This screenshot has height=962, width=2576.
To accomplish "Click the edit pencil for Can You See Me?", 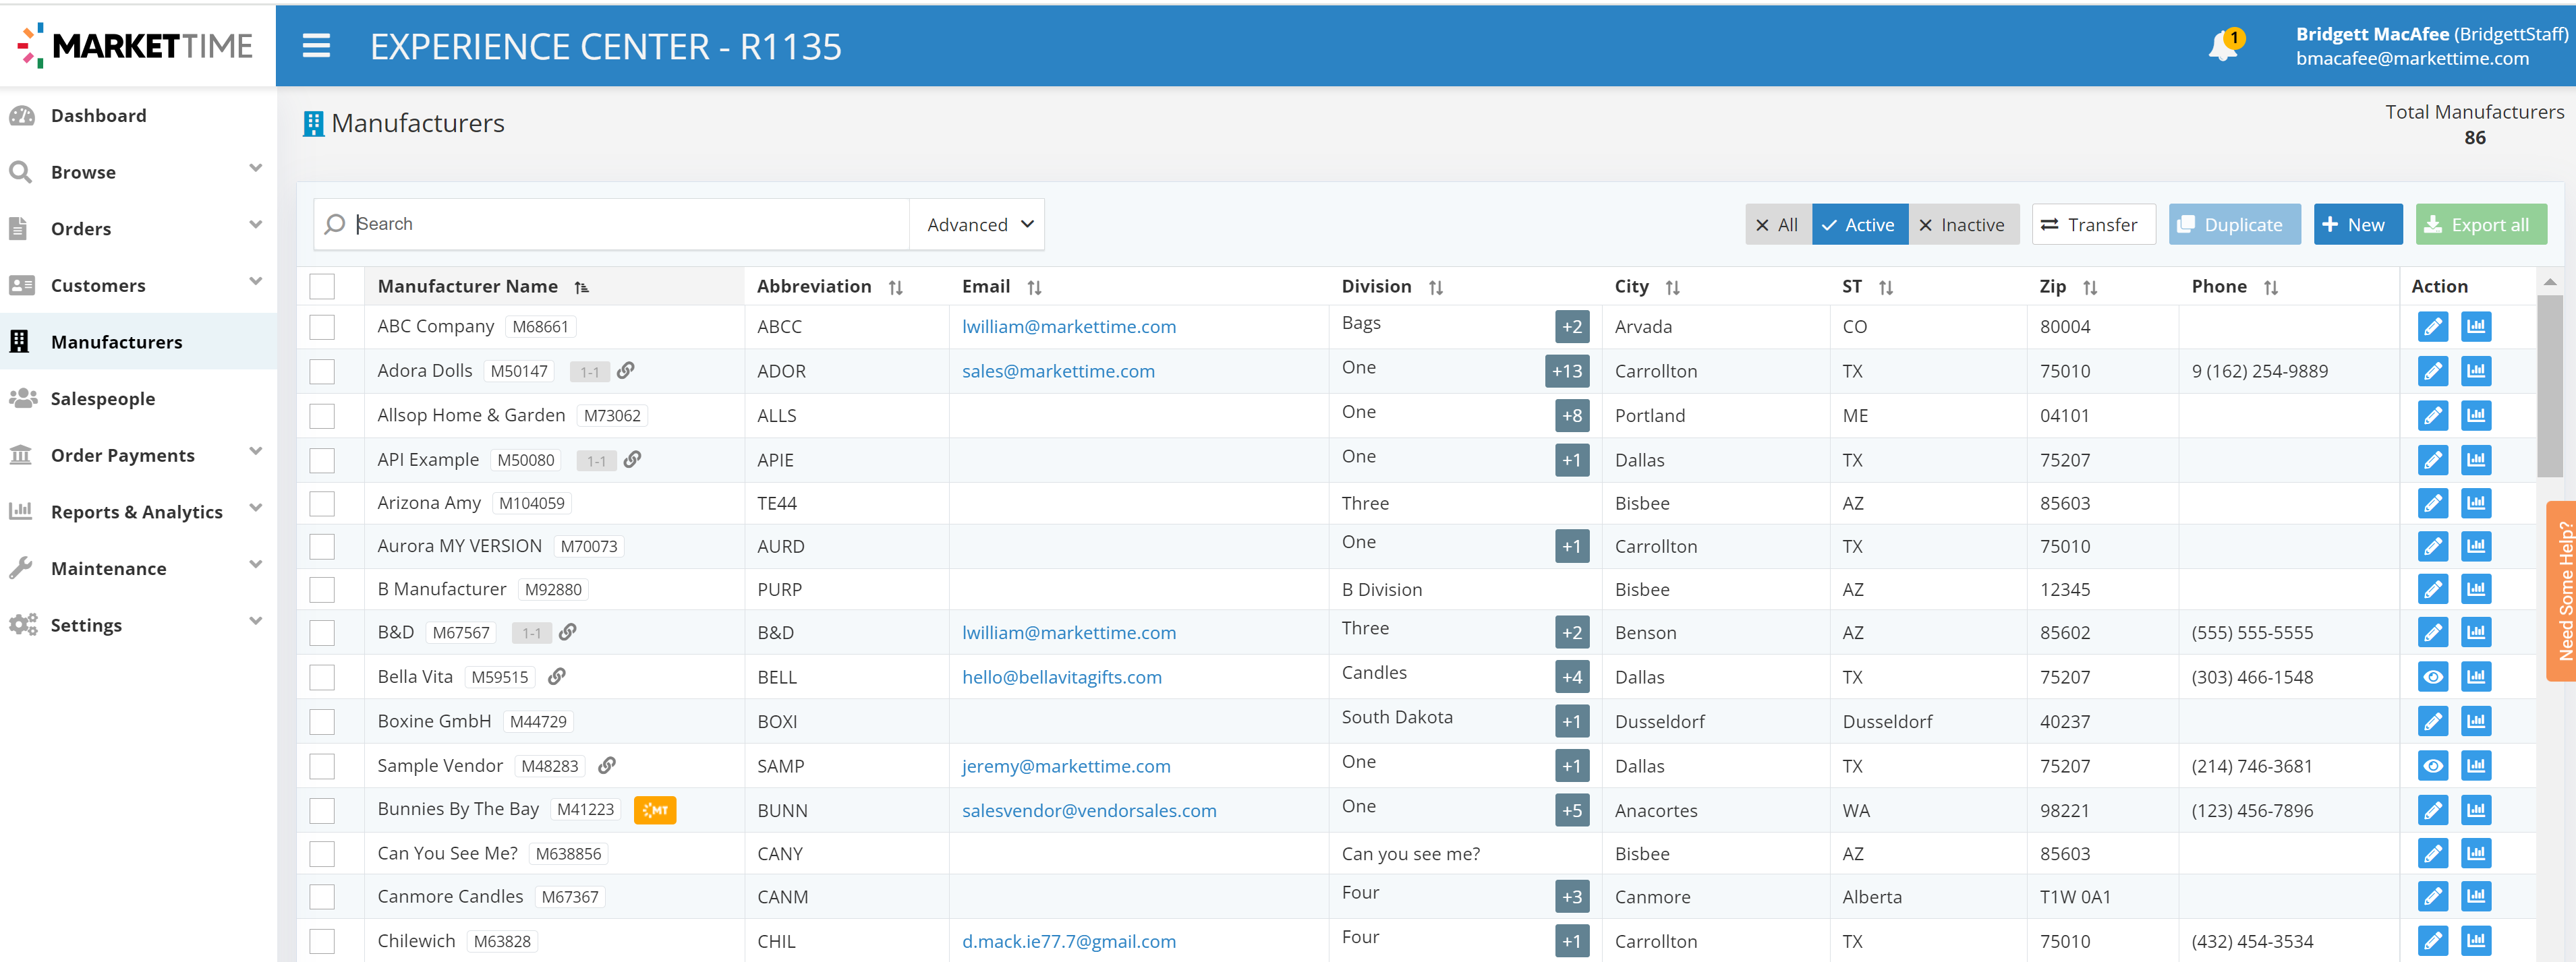I will click(x=2432, y=854).
